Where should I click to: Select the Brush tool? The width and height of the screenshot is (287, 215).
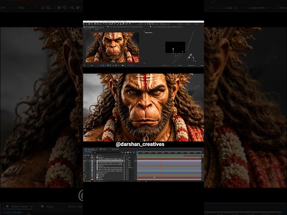click(x=118, y=24)
